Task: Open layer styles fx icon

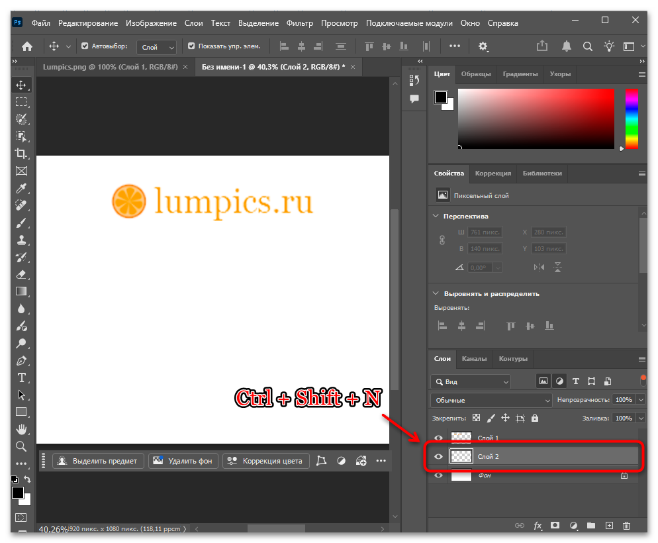Action: [538, 525]
